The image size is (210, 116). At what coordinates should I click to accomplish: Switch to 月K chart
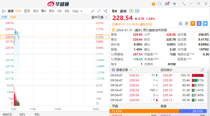52,11
